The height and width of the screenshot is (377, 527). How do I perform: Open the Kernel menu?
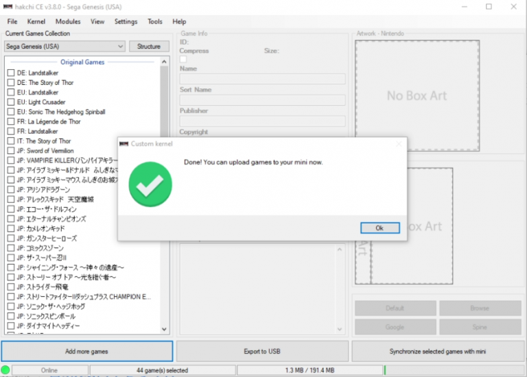pos(36,21)
